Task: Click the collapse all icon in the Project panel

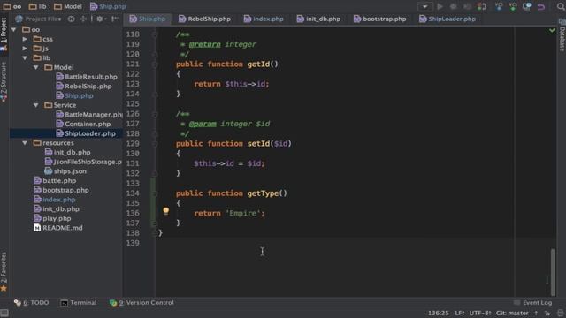Action: pyautogui.click(x=83, y=19)
